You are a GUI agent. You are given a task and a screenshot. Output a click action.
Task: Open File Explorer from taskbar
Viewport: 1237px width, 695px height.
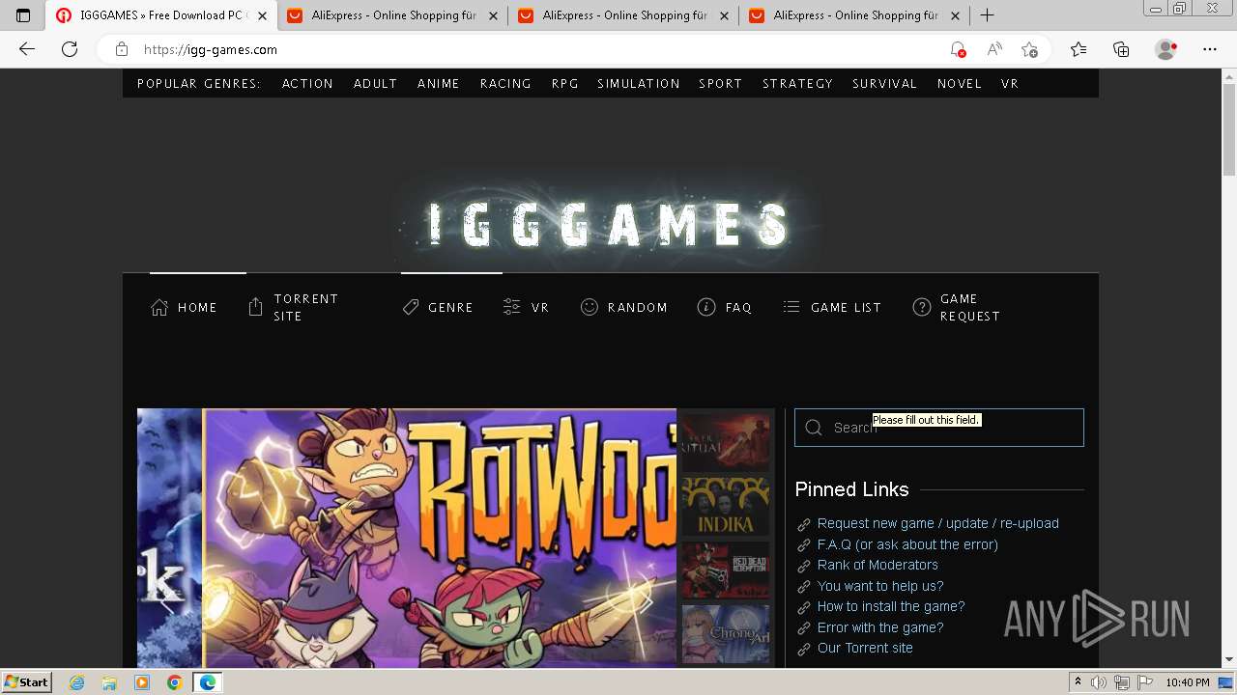pos(109,682)
